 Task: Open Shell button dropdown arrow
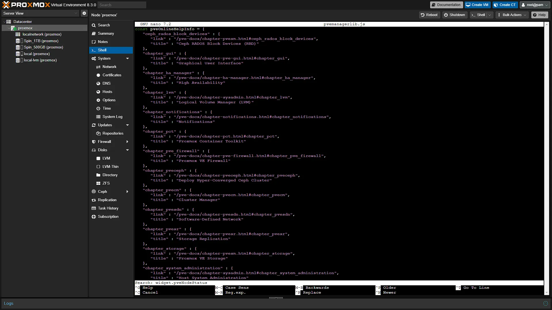(x=490, y=15)
